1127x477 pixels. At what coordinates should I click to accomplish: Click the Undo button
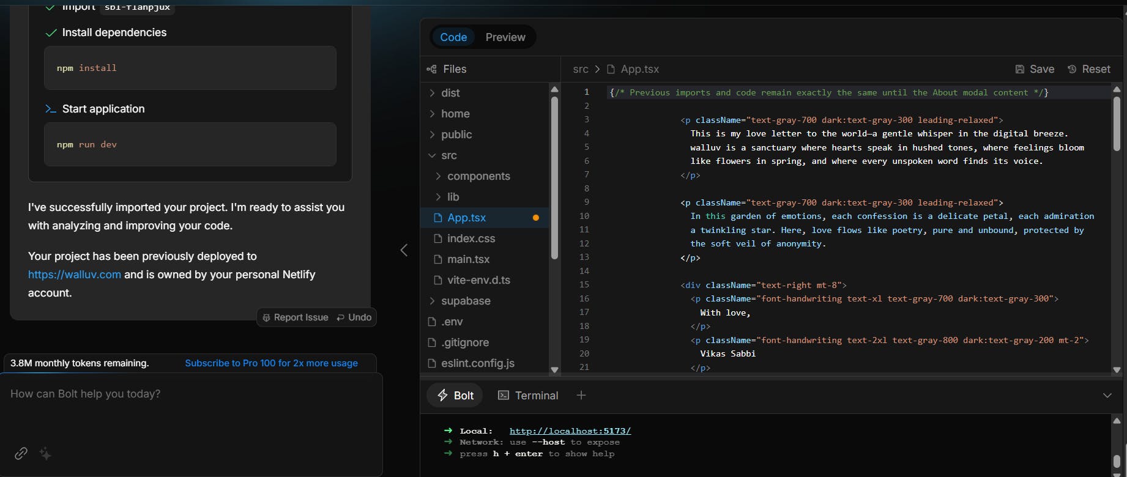[354, 317]
